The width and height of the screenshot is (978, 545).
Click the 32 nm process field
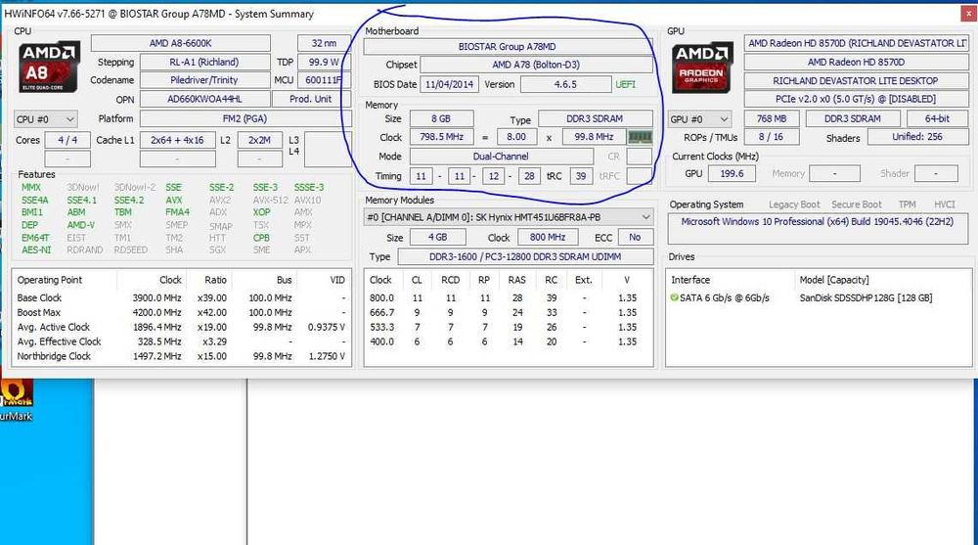[324, 43]
